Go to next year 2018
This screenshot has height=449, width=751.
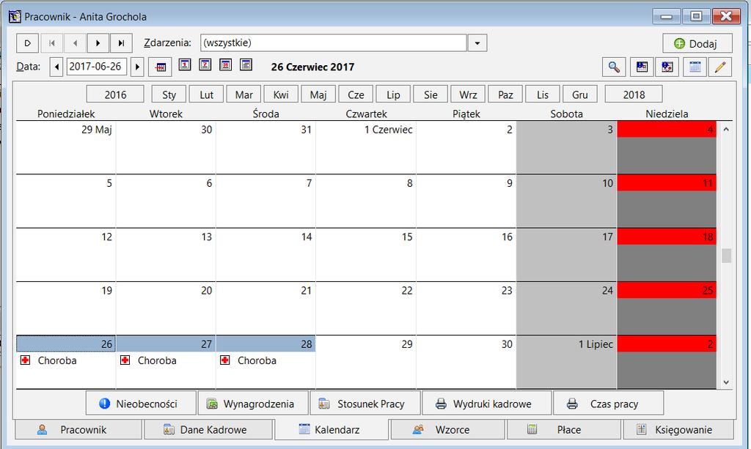(x=634, y=94)
